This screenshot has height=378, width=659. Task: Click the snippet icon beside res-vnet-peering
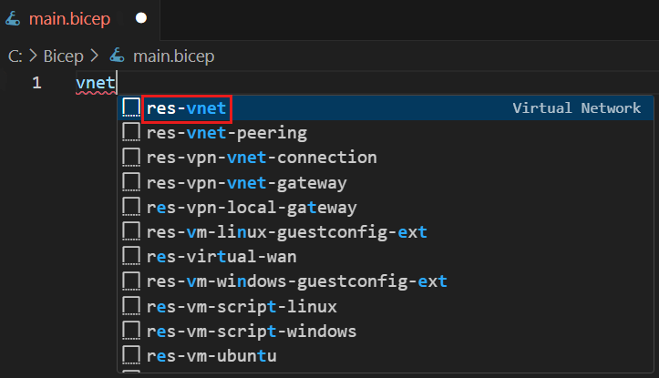pyautogui.click(x=131, y=133)
